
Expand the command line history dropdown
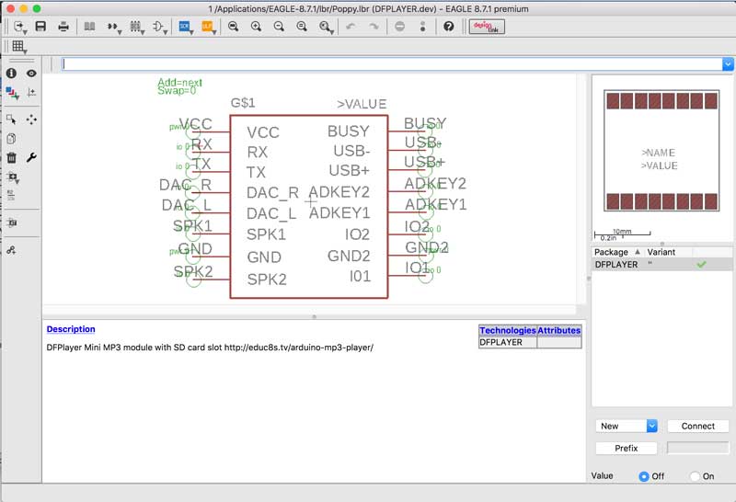click(728, 63)
